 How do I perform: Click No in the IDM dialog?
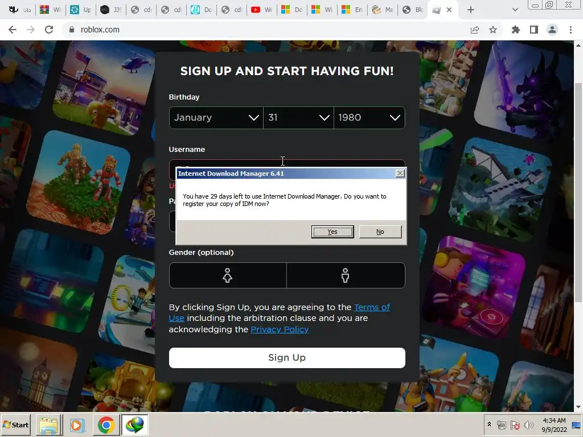tap(380, 232)
